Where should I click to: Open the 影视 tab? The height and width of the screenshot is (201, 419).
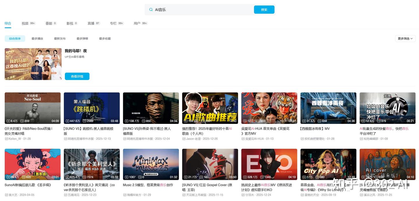point(72,23)
